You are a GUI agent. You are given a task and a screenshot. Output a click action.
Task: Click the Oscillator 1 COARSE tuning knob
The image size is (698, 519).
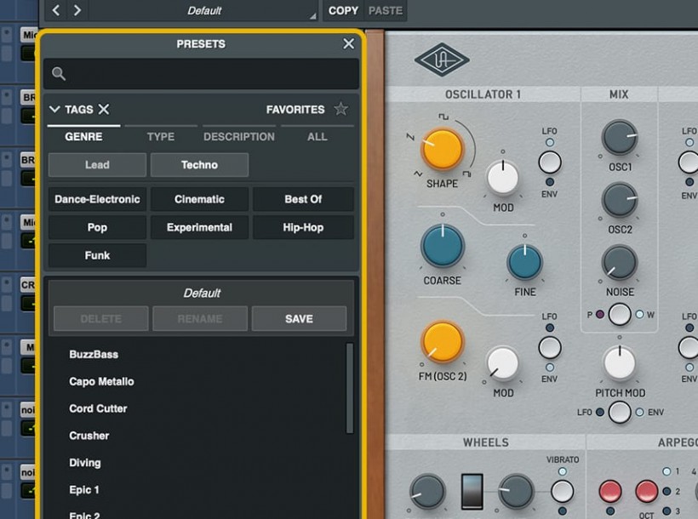click(443, 246)
